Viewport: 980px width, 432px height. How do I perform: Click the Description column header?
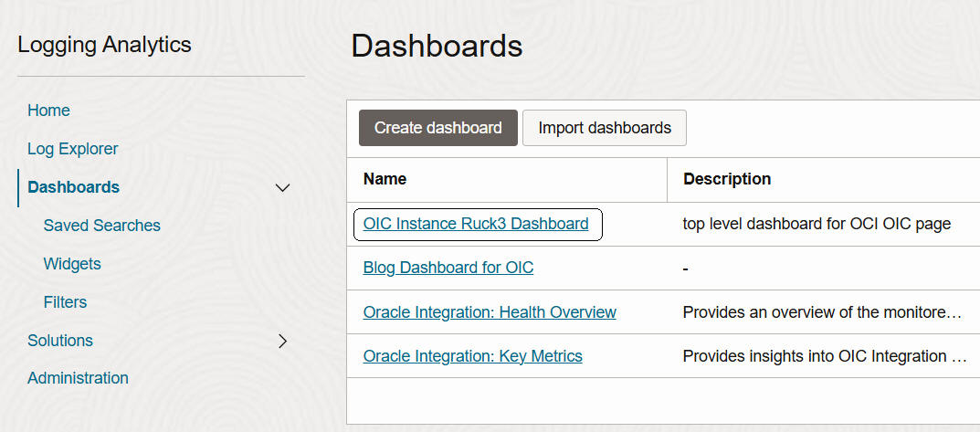point(727,179)
